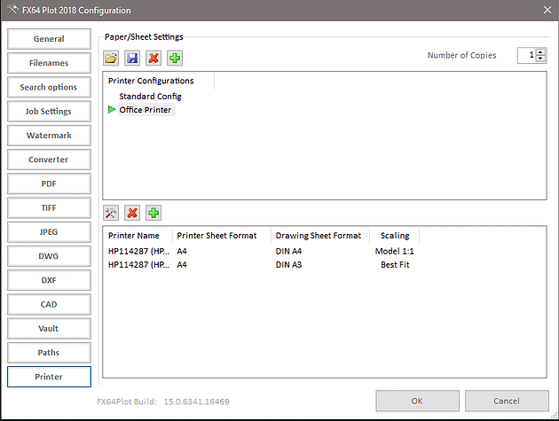Add a new printer configuration

175,58
